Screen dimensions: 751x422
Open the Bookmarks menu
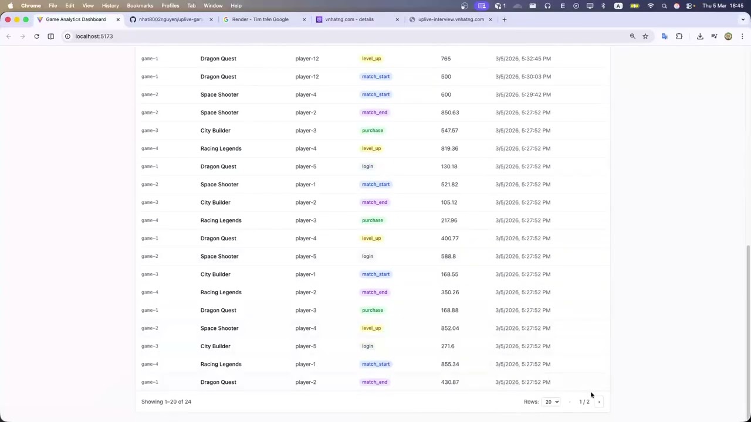[x=140, y=6]
